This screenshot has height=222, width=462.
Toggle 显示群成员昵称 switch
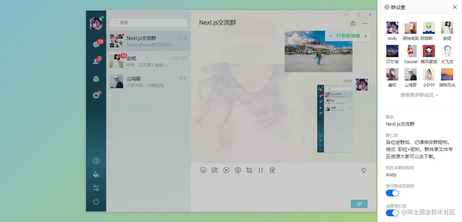[x=392, y=193]
